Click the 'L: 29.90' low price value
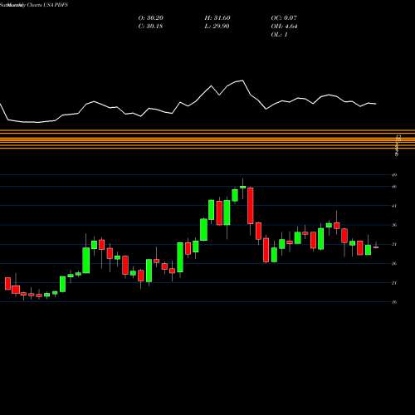415x415 pixels. pos(217,27)
